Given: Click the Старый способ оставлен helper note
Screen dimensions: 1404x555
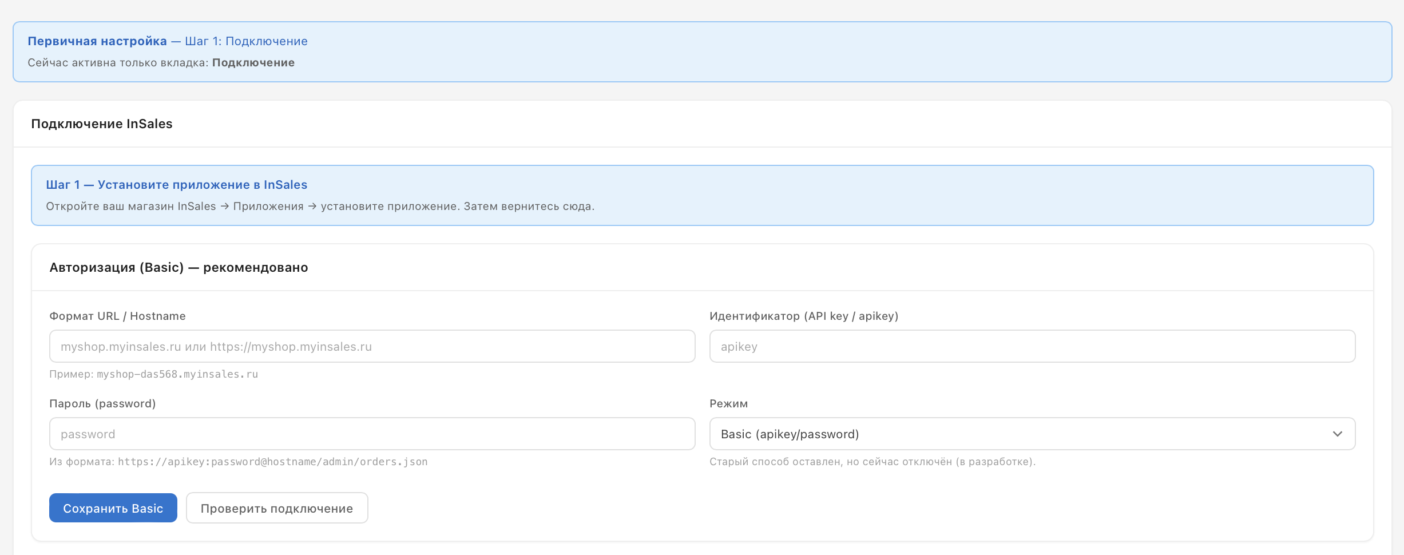Looking at the screenshot, I should tap(872, 462).
